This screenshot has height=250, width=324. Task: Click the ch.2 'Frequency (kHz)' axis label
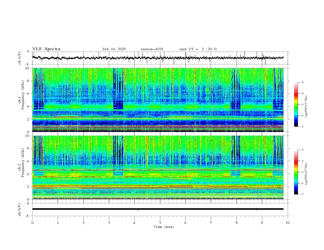click(23, 162)
